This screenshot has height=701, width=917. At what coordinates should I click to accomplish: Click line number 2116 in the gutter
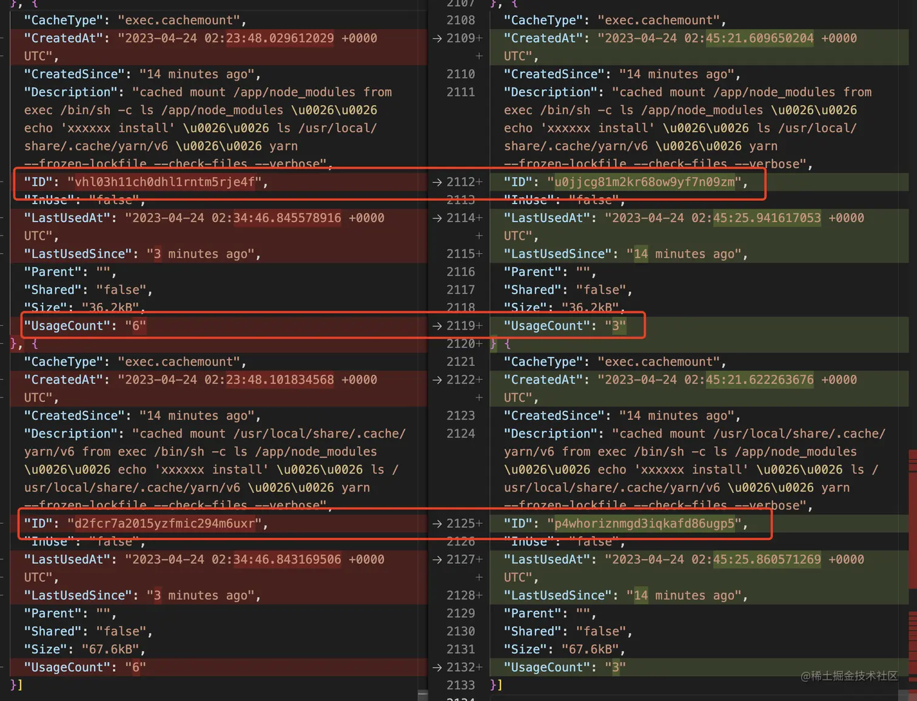[x=461, y=272]
